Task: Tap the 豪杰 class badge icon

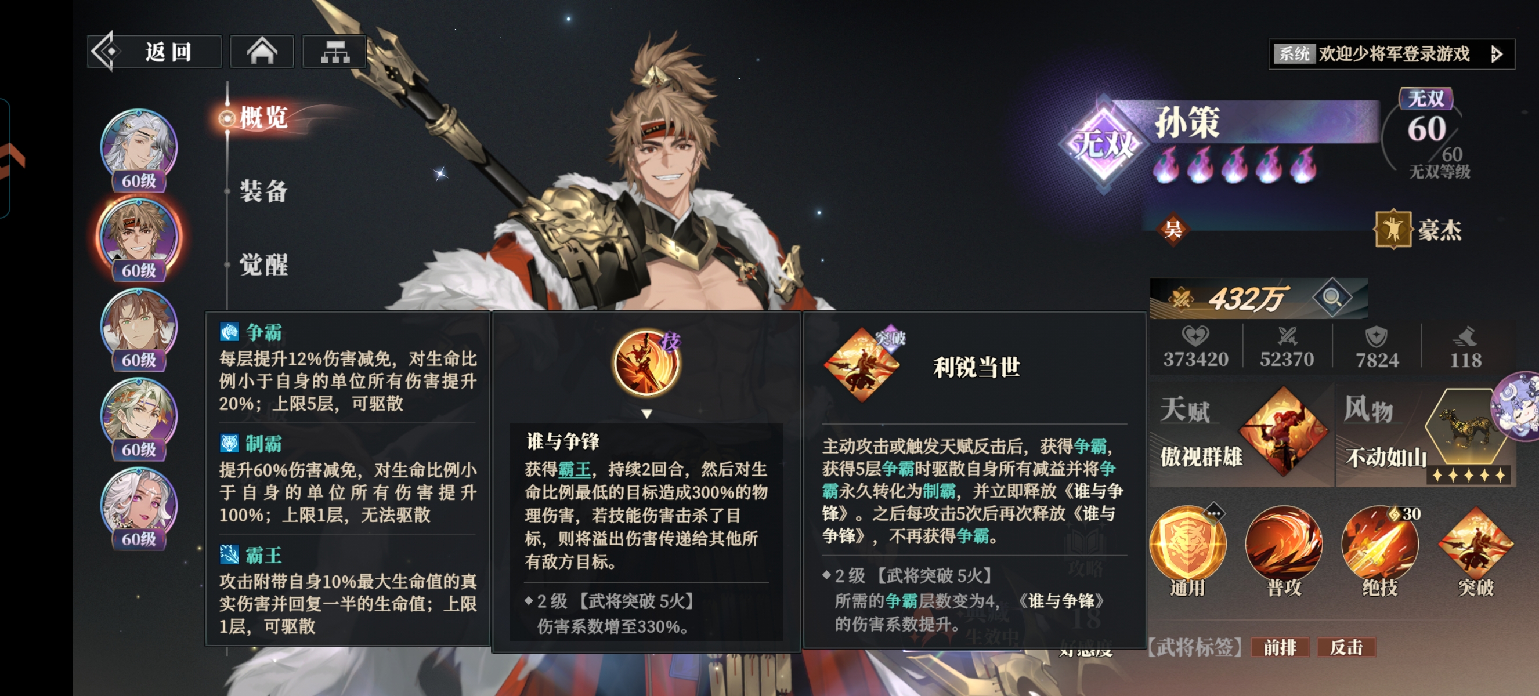Action: click(1393, 229)
